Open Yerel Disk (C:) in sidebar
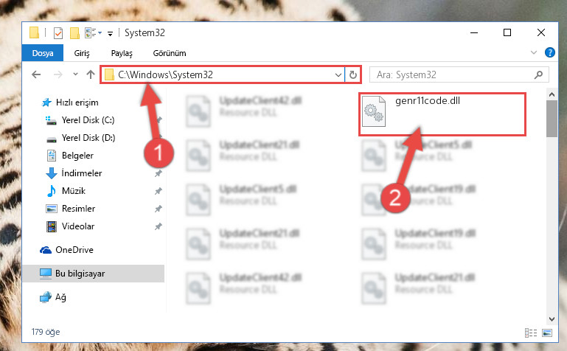Viewport: 567px width, 351px height. [x=88, y=120]
